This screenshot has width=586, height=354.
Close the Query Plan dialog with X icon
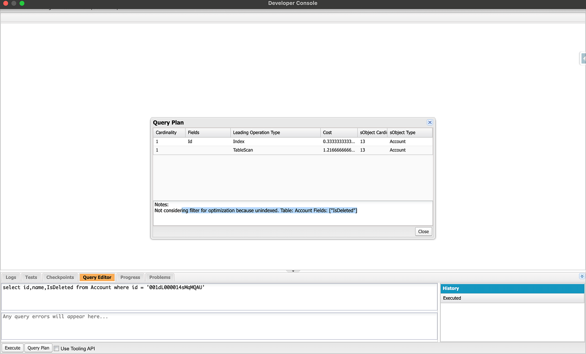click(x=429, y=123)
